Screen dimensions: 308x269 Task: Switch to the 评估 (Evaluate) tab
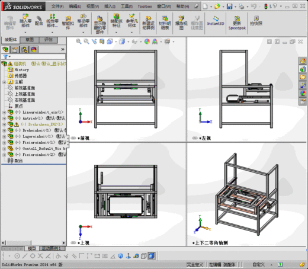click(x=49, y=40)
